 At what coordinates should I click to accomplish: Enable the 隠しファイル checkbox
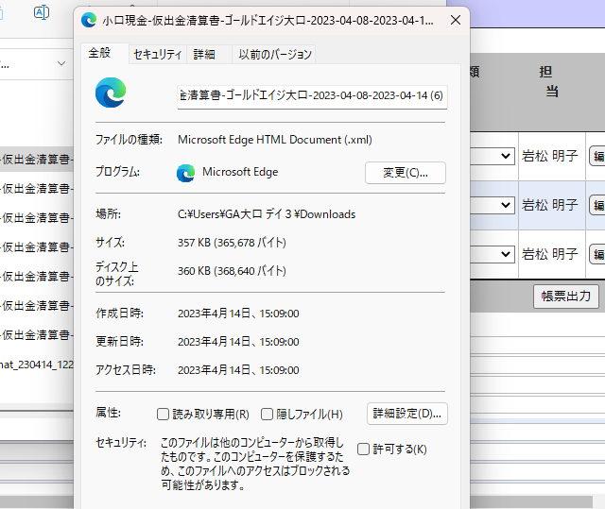[268, 414]
